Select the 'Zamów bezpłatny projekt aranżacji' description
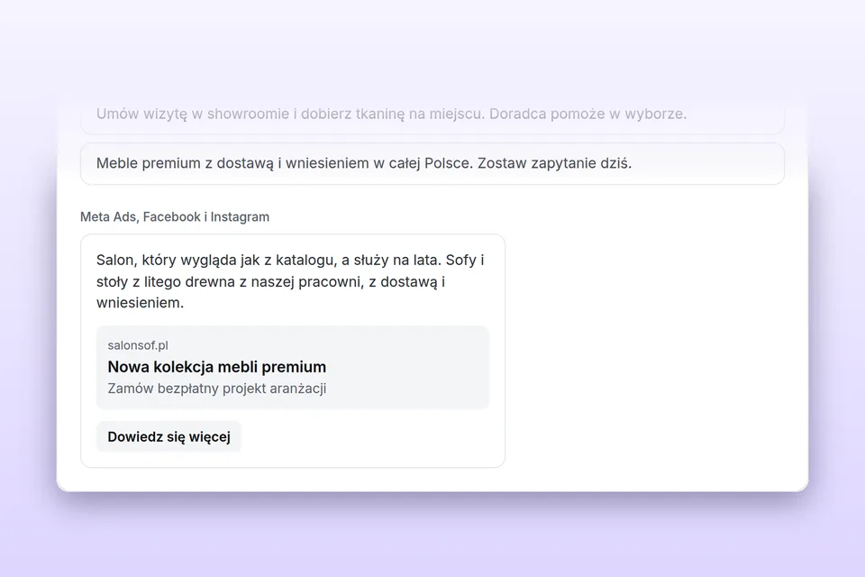The width and height of the screenshot is (865, 577). pos(217,389)
